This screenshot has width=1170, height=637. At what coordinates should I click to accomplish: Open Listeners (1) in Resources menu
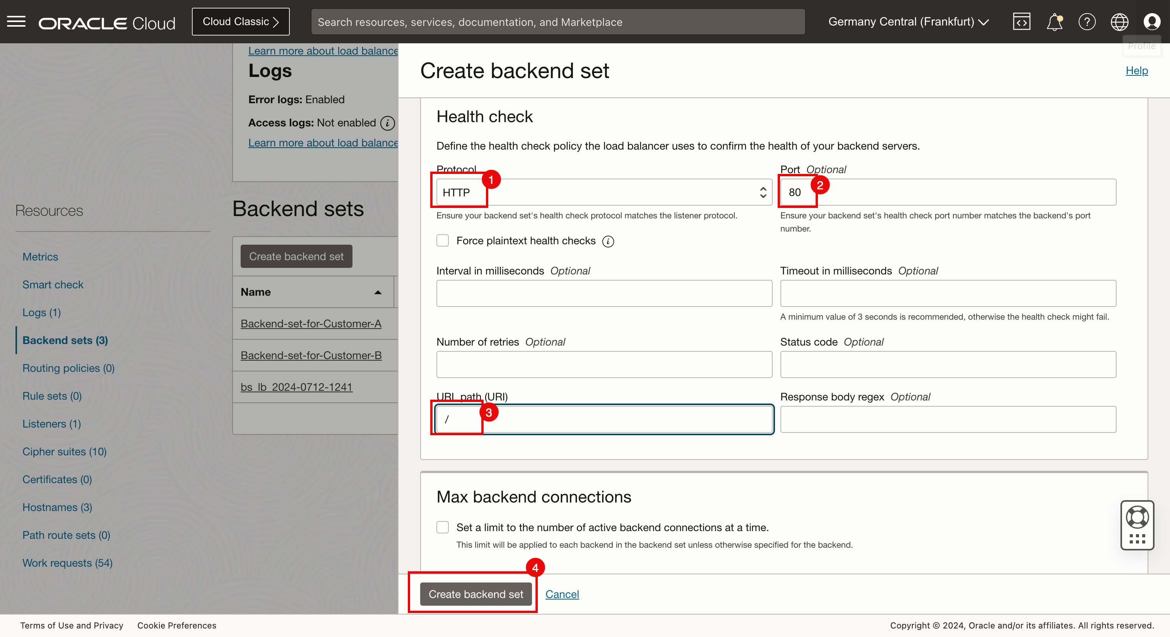tap(51, 423)
